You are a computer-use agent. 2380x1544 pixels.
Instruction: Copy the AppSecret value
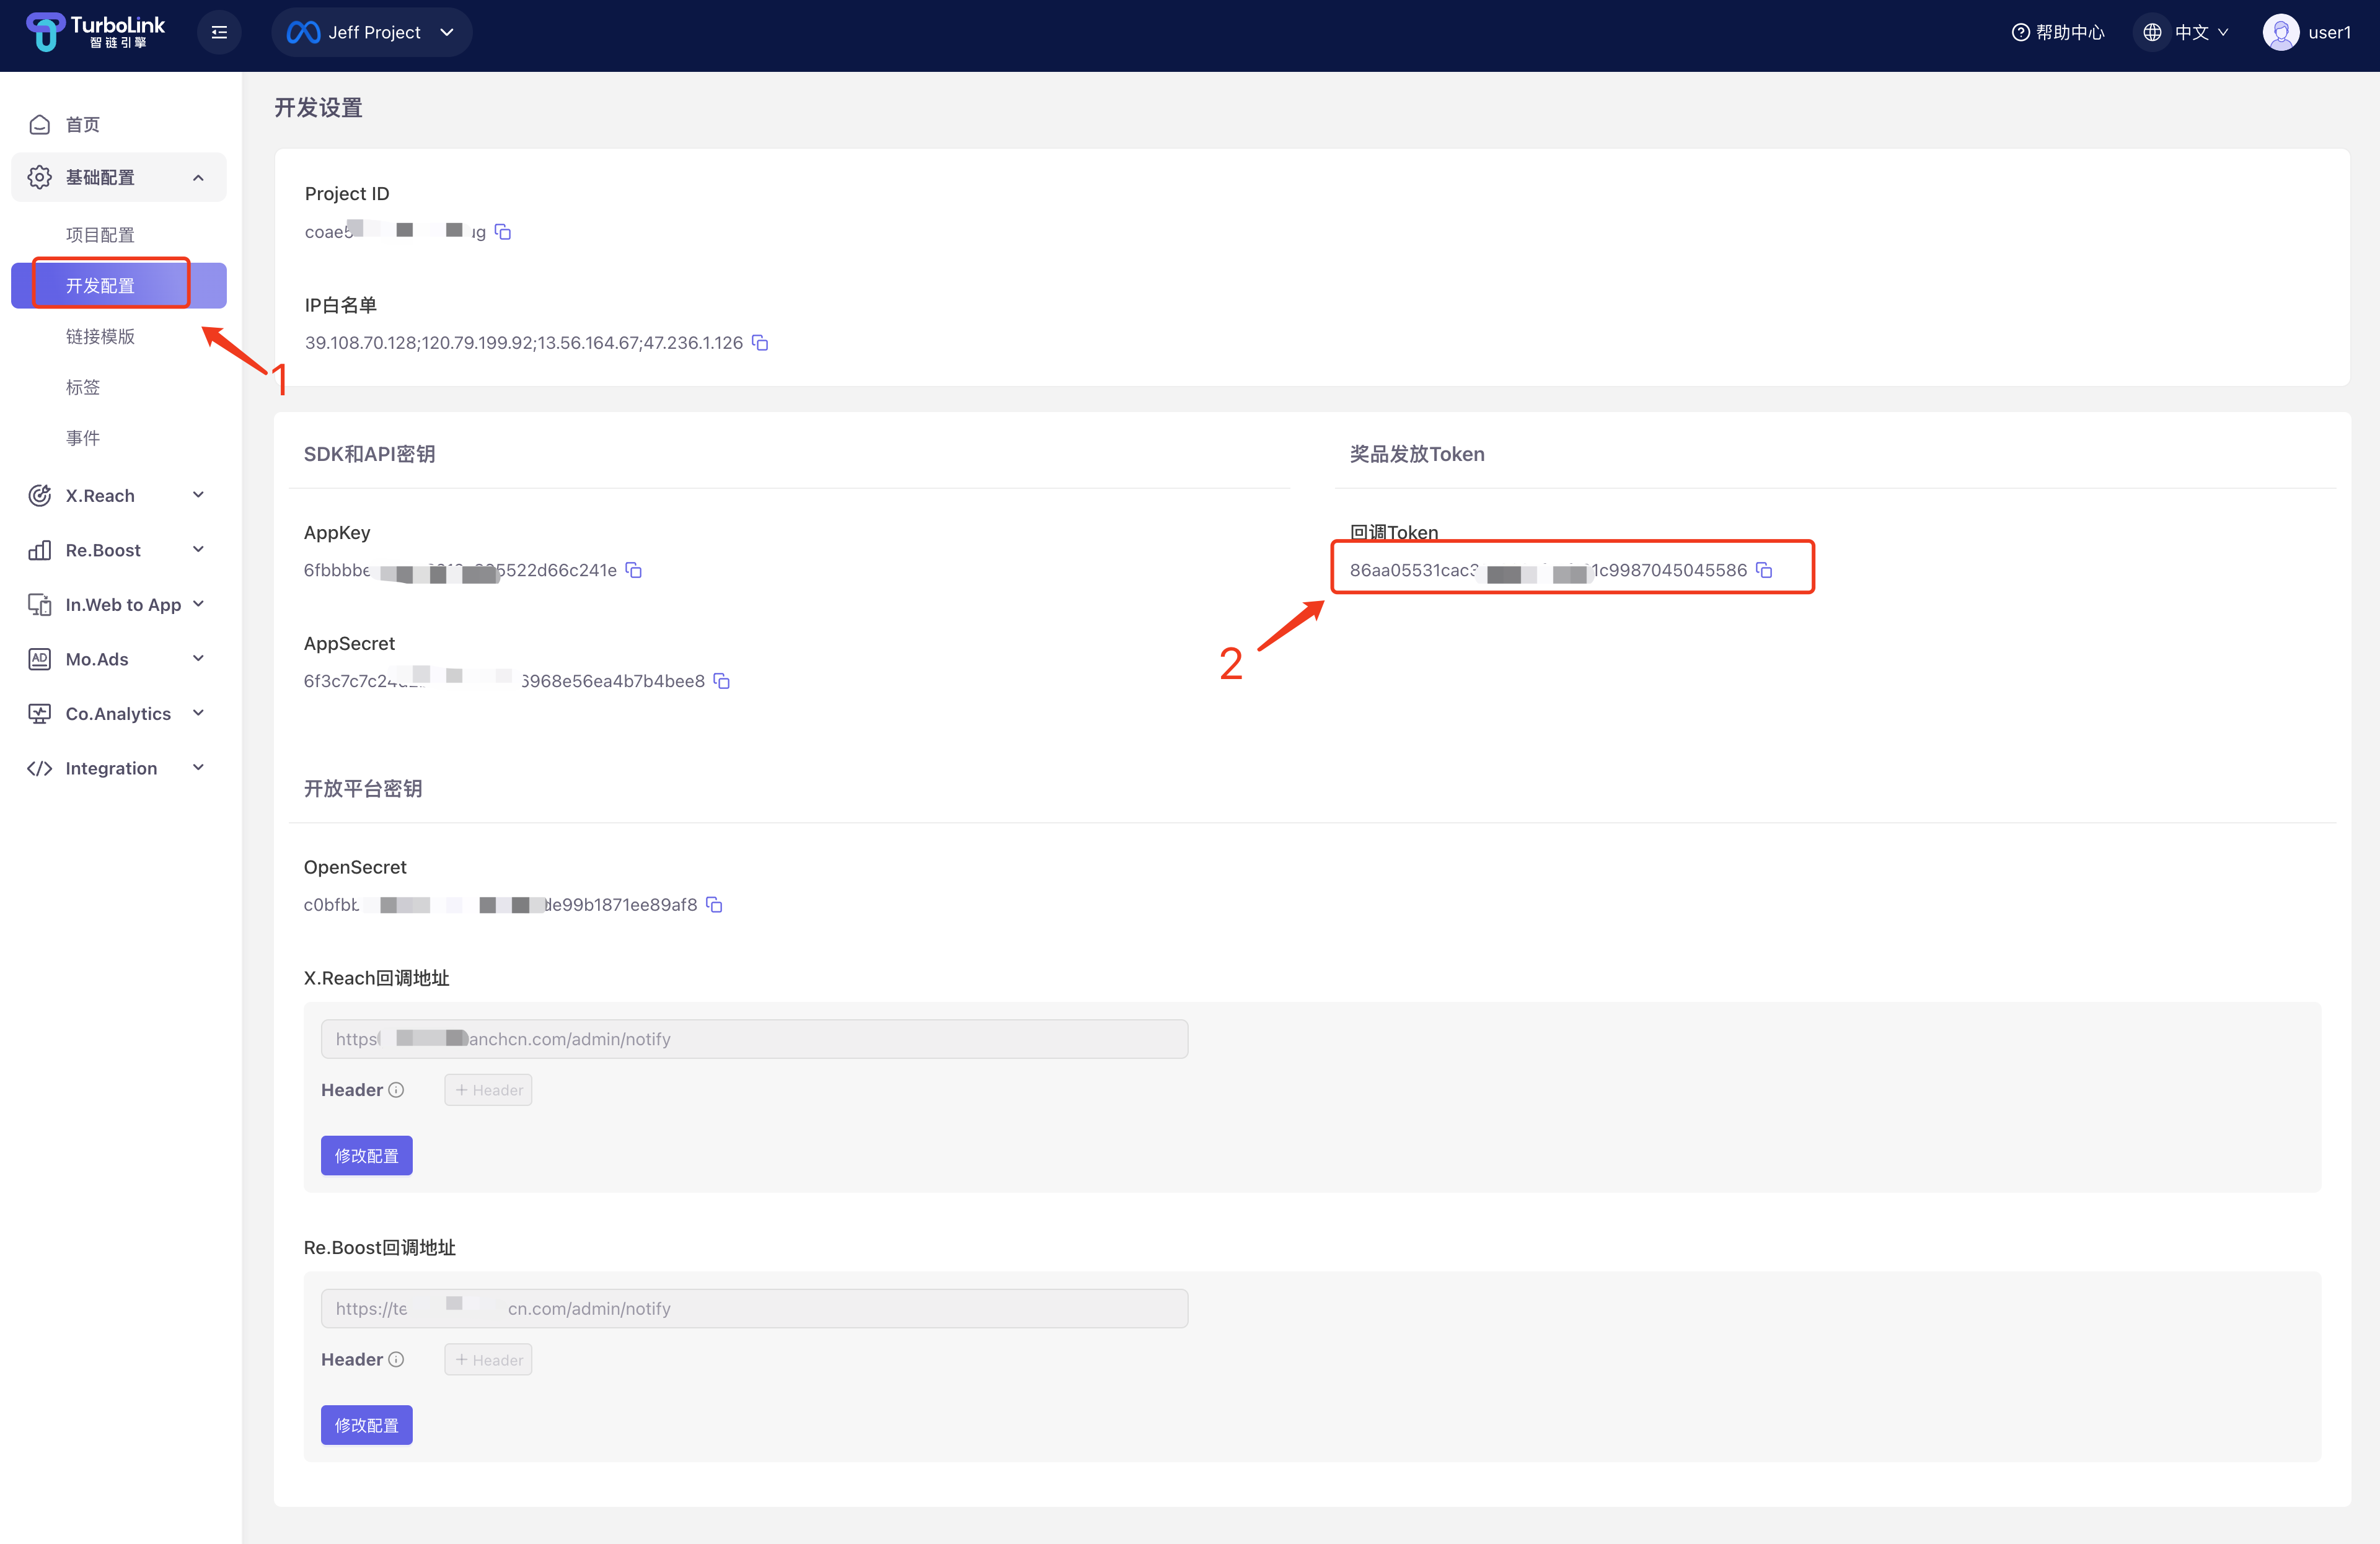point(721,680)
